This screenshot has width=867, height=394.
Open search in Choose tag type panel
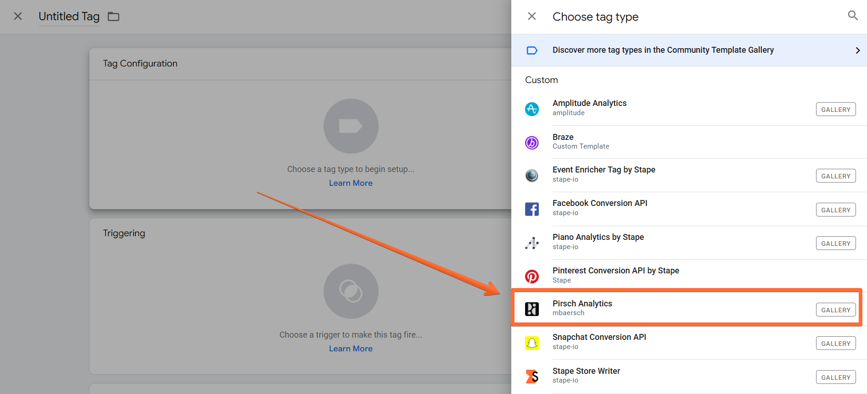click(x=853, y=16)
